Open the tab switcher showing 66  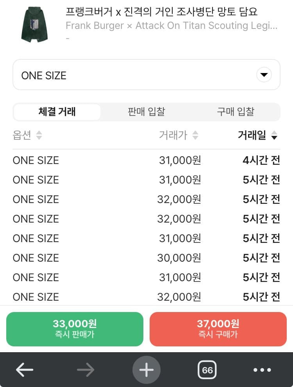(x=207, y=369)
